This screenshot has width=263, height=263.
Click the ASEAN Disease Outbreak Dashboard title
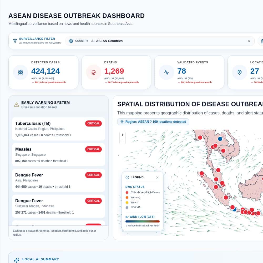pyautogui.click(x=77, y=16)
